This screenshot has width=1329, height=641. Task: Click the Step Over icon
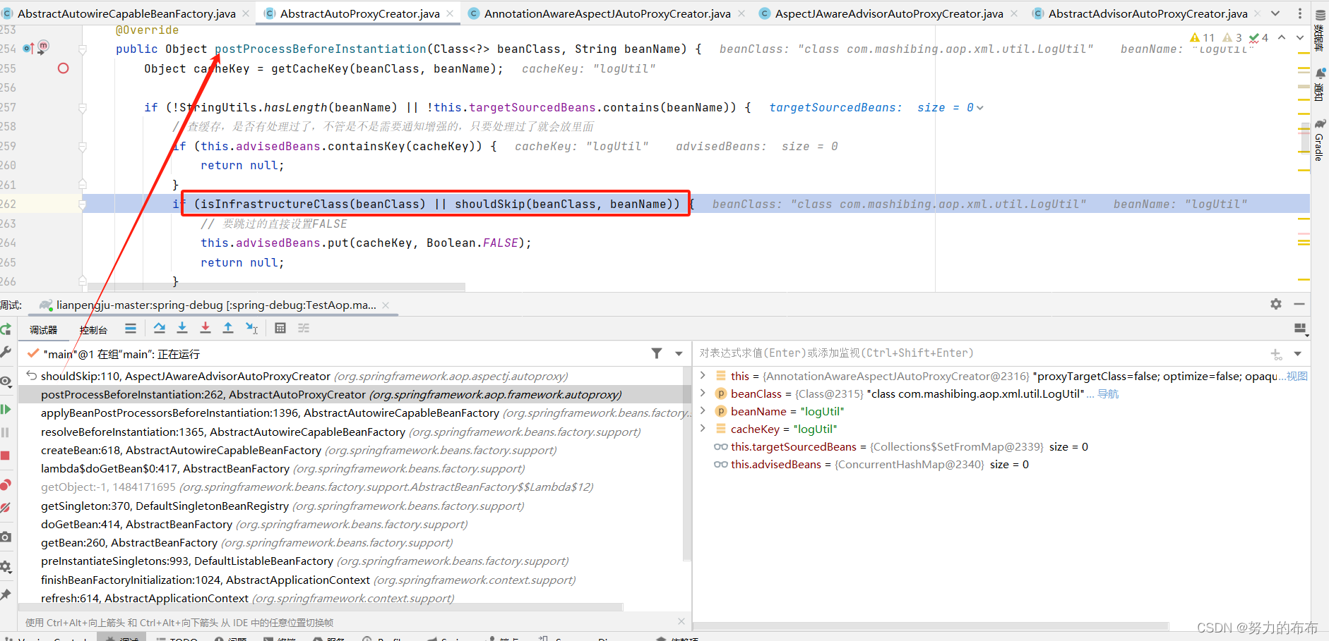point(160,328)
